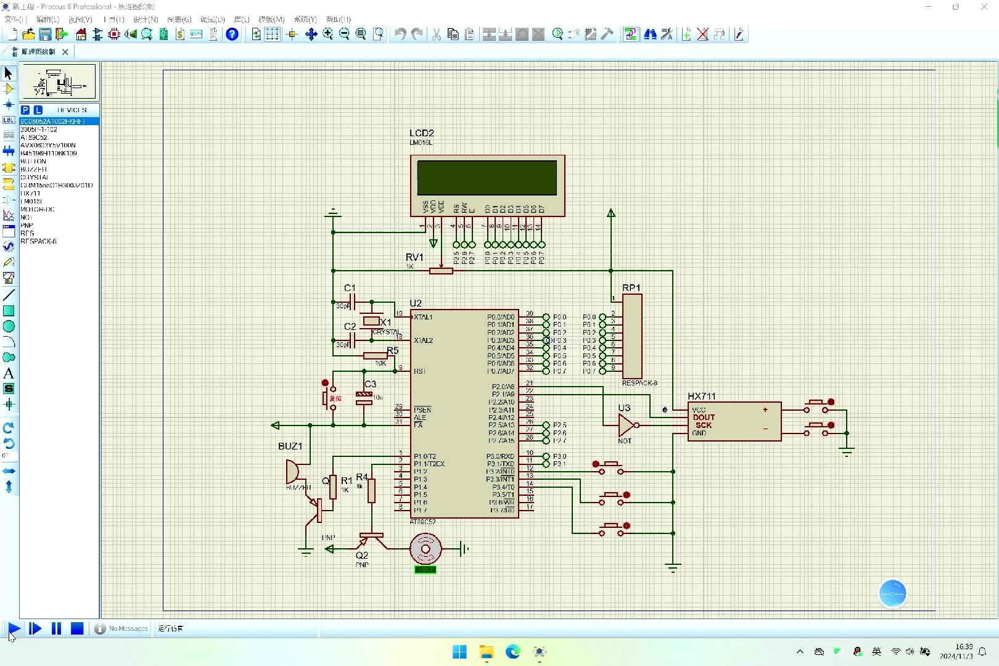Click the Save Project floppy icon
Screen dimensions: 999x666
(45, 35)
